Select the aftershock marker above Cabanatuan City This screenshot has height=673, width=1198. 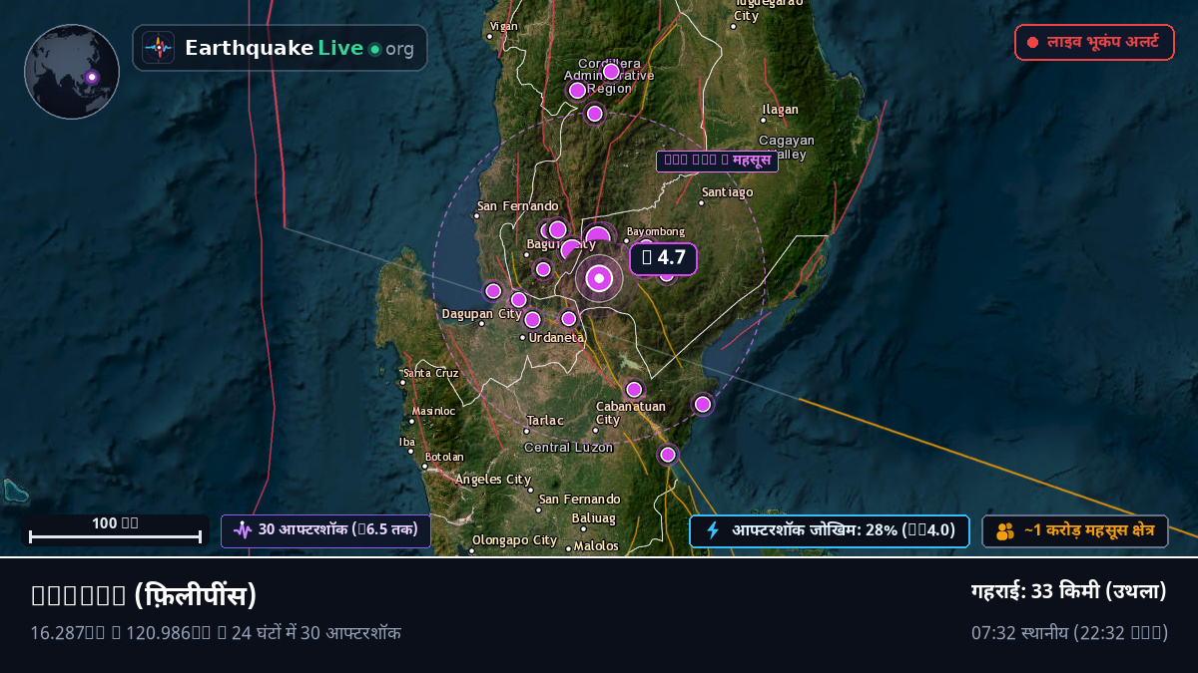[x=634, y=389]
